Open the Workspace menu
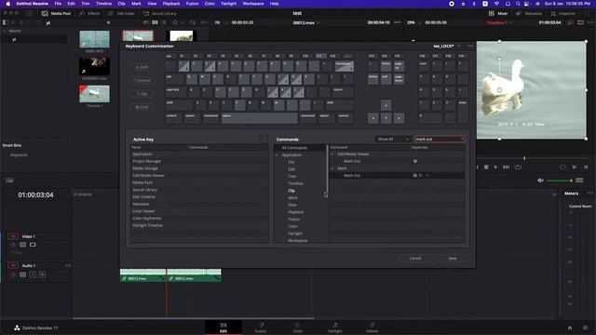 pos(252,4)
